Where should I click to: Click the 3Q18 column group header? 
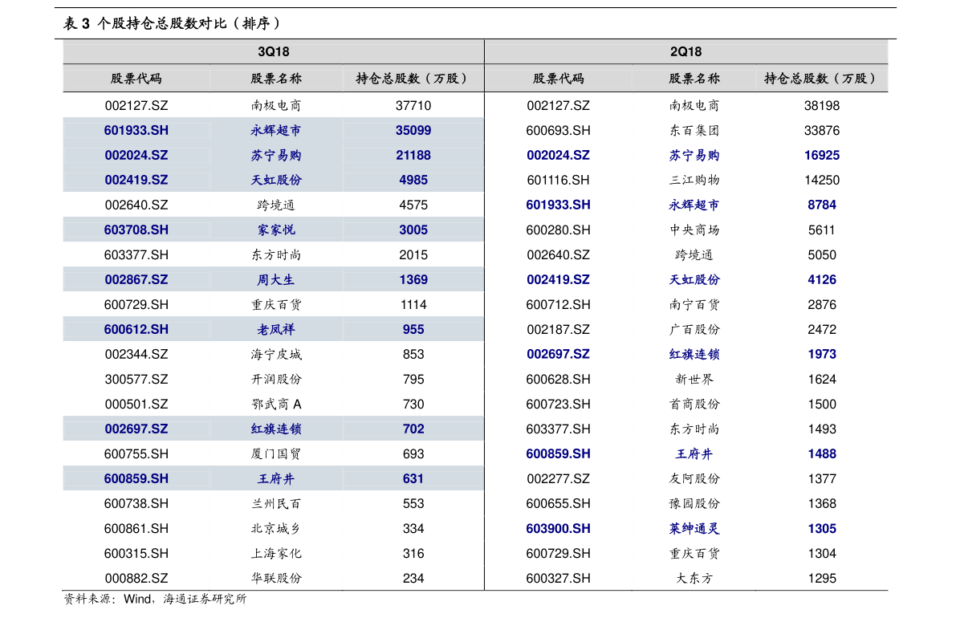273,52
